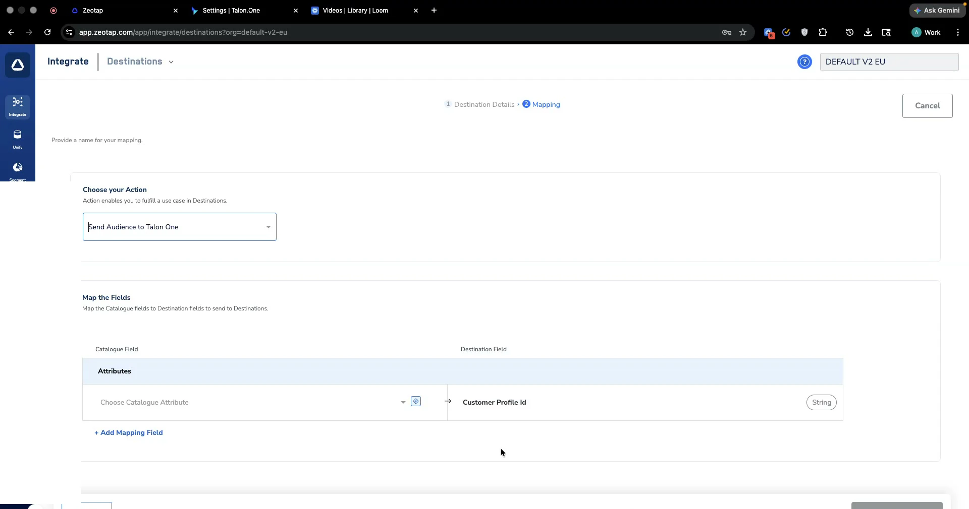Go back in browser history
The height and width of the screenshot is (509, 969).
tap(11, 32)
